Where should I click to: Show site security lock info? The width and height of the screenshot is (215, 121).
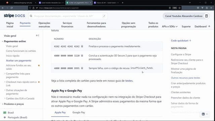coord(34,8)
